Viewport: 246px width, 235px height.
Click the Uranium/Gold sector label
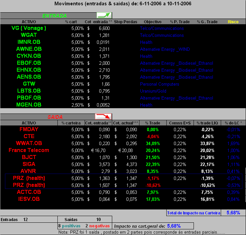pyautogui.click(x=153, y=91)
